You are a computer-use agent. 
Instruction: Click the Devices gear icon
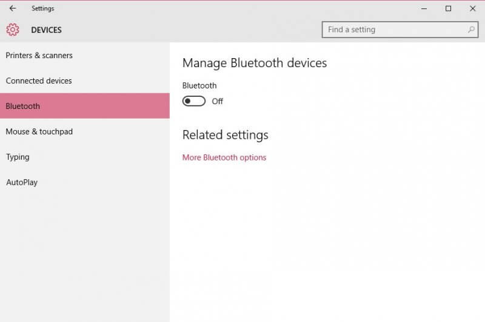click(13, 30)
